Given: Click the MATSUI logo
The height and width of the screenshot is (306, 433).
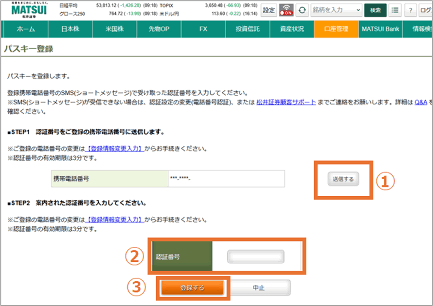Looking at the screenshot, I should 29,10.
